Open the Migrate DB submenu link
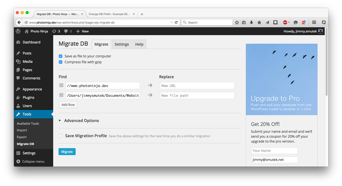 click(x=25, y=144)
